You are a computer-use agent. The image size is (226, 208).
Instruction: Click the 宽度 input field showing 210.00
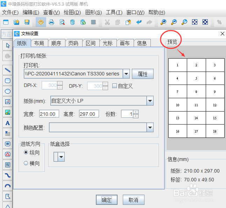(x=49, y=114)
